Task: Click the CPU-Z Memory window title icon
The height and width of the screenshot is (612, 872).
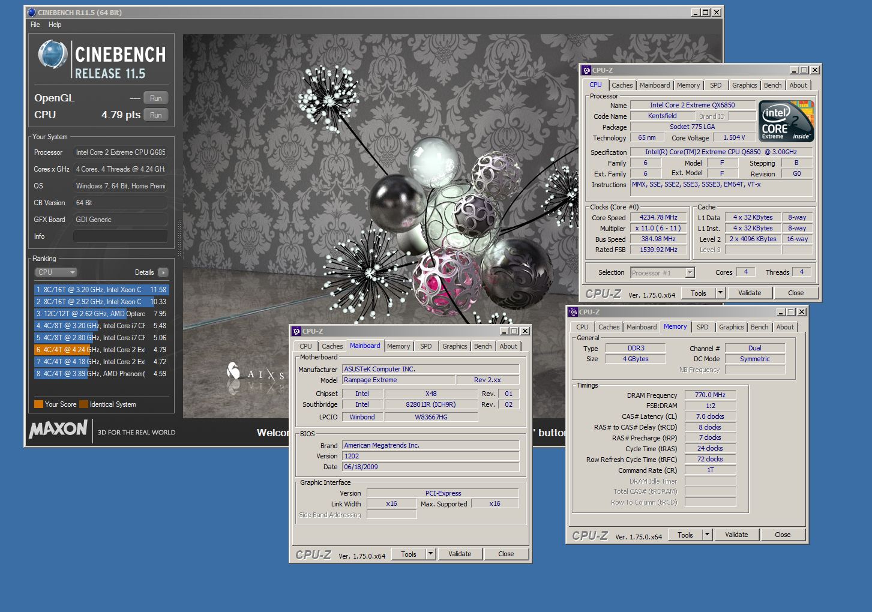Action: pos(573,312)
